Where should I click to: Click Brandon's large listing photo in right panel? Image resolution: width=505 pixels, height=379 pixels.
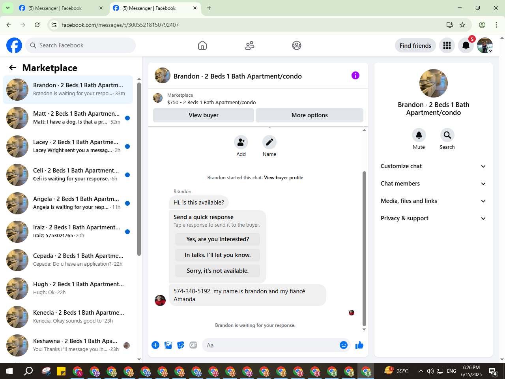434,83
